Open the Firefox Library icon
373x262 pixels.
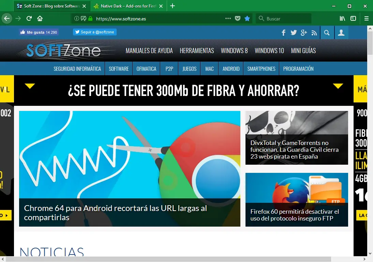(x=342, y=18)
